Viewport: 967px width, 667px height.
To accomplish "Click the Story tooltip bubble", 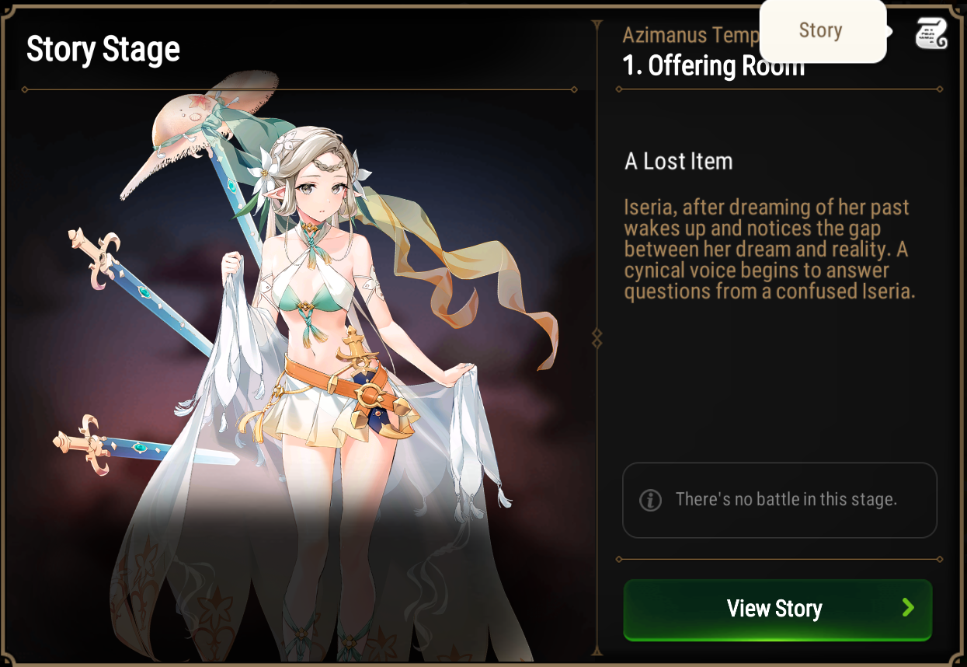I will pyautogui.click(x=823, y=31).
